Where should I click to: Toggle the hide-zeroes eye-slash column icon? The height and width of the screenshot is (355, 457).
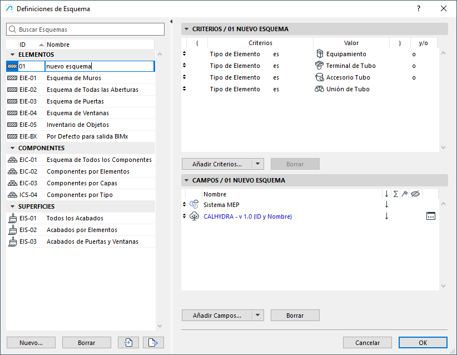tap(415, 193)
